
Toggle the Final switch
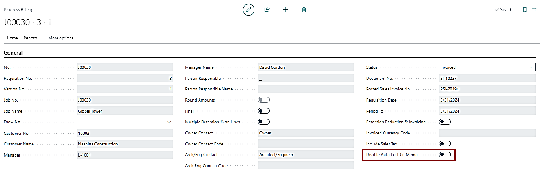pos(264,110)
